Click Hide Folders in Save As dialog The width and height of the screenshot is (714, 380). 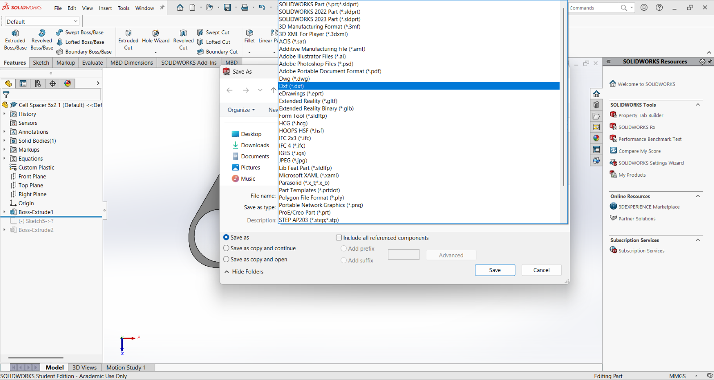point(244,272)
